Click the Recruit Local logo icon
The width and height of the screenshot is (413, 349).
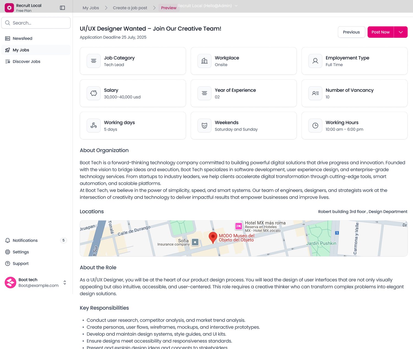tap(9, 8)
